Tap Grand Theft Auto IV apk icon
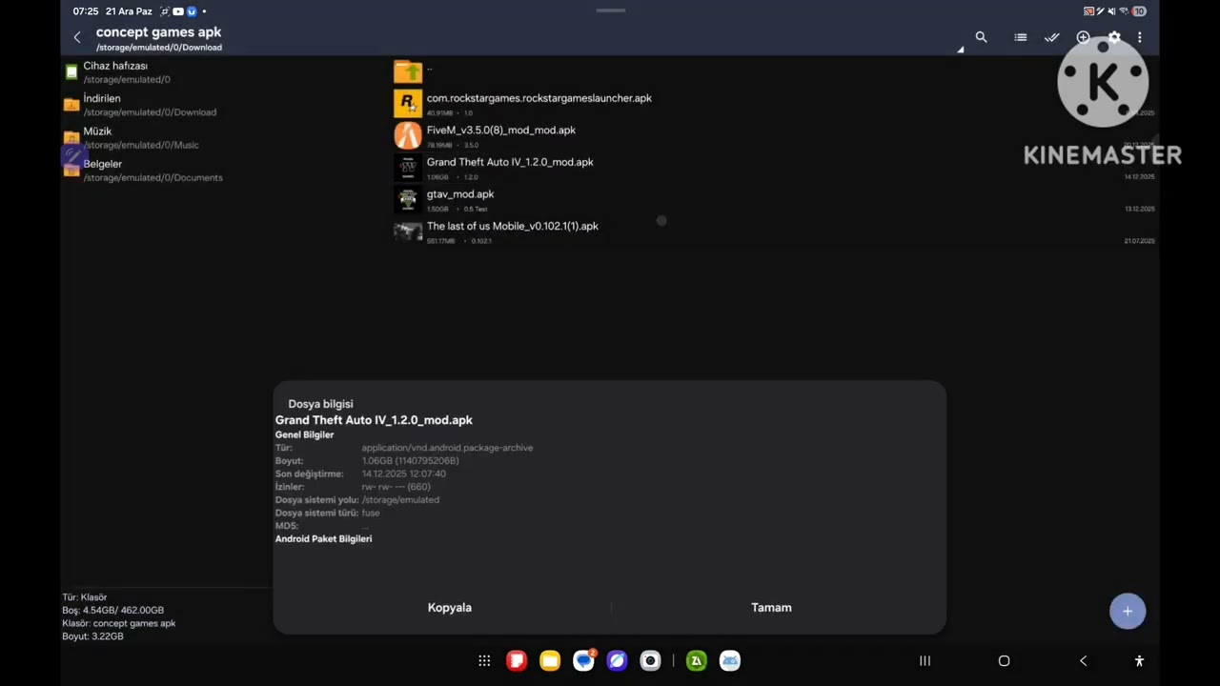Screen dimensions: 1220x686 coord(408,168)
